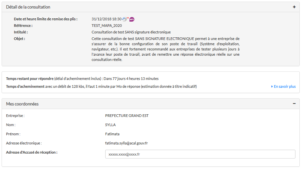Click the blue arrow before En savoir plus
Screen dimensions: 301x169
pos(272,86)
